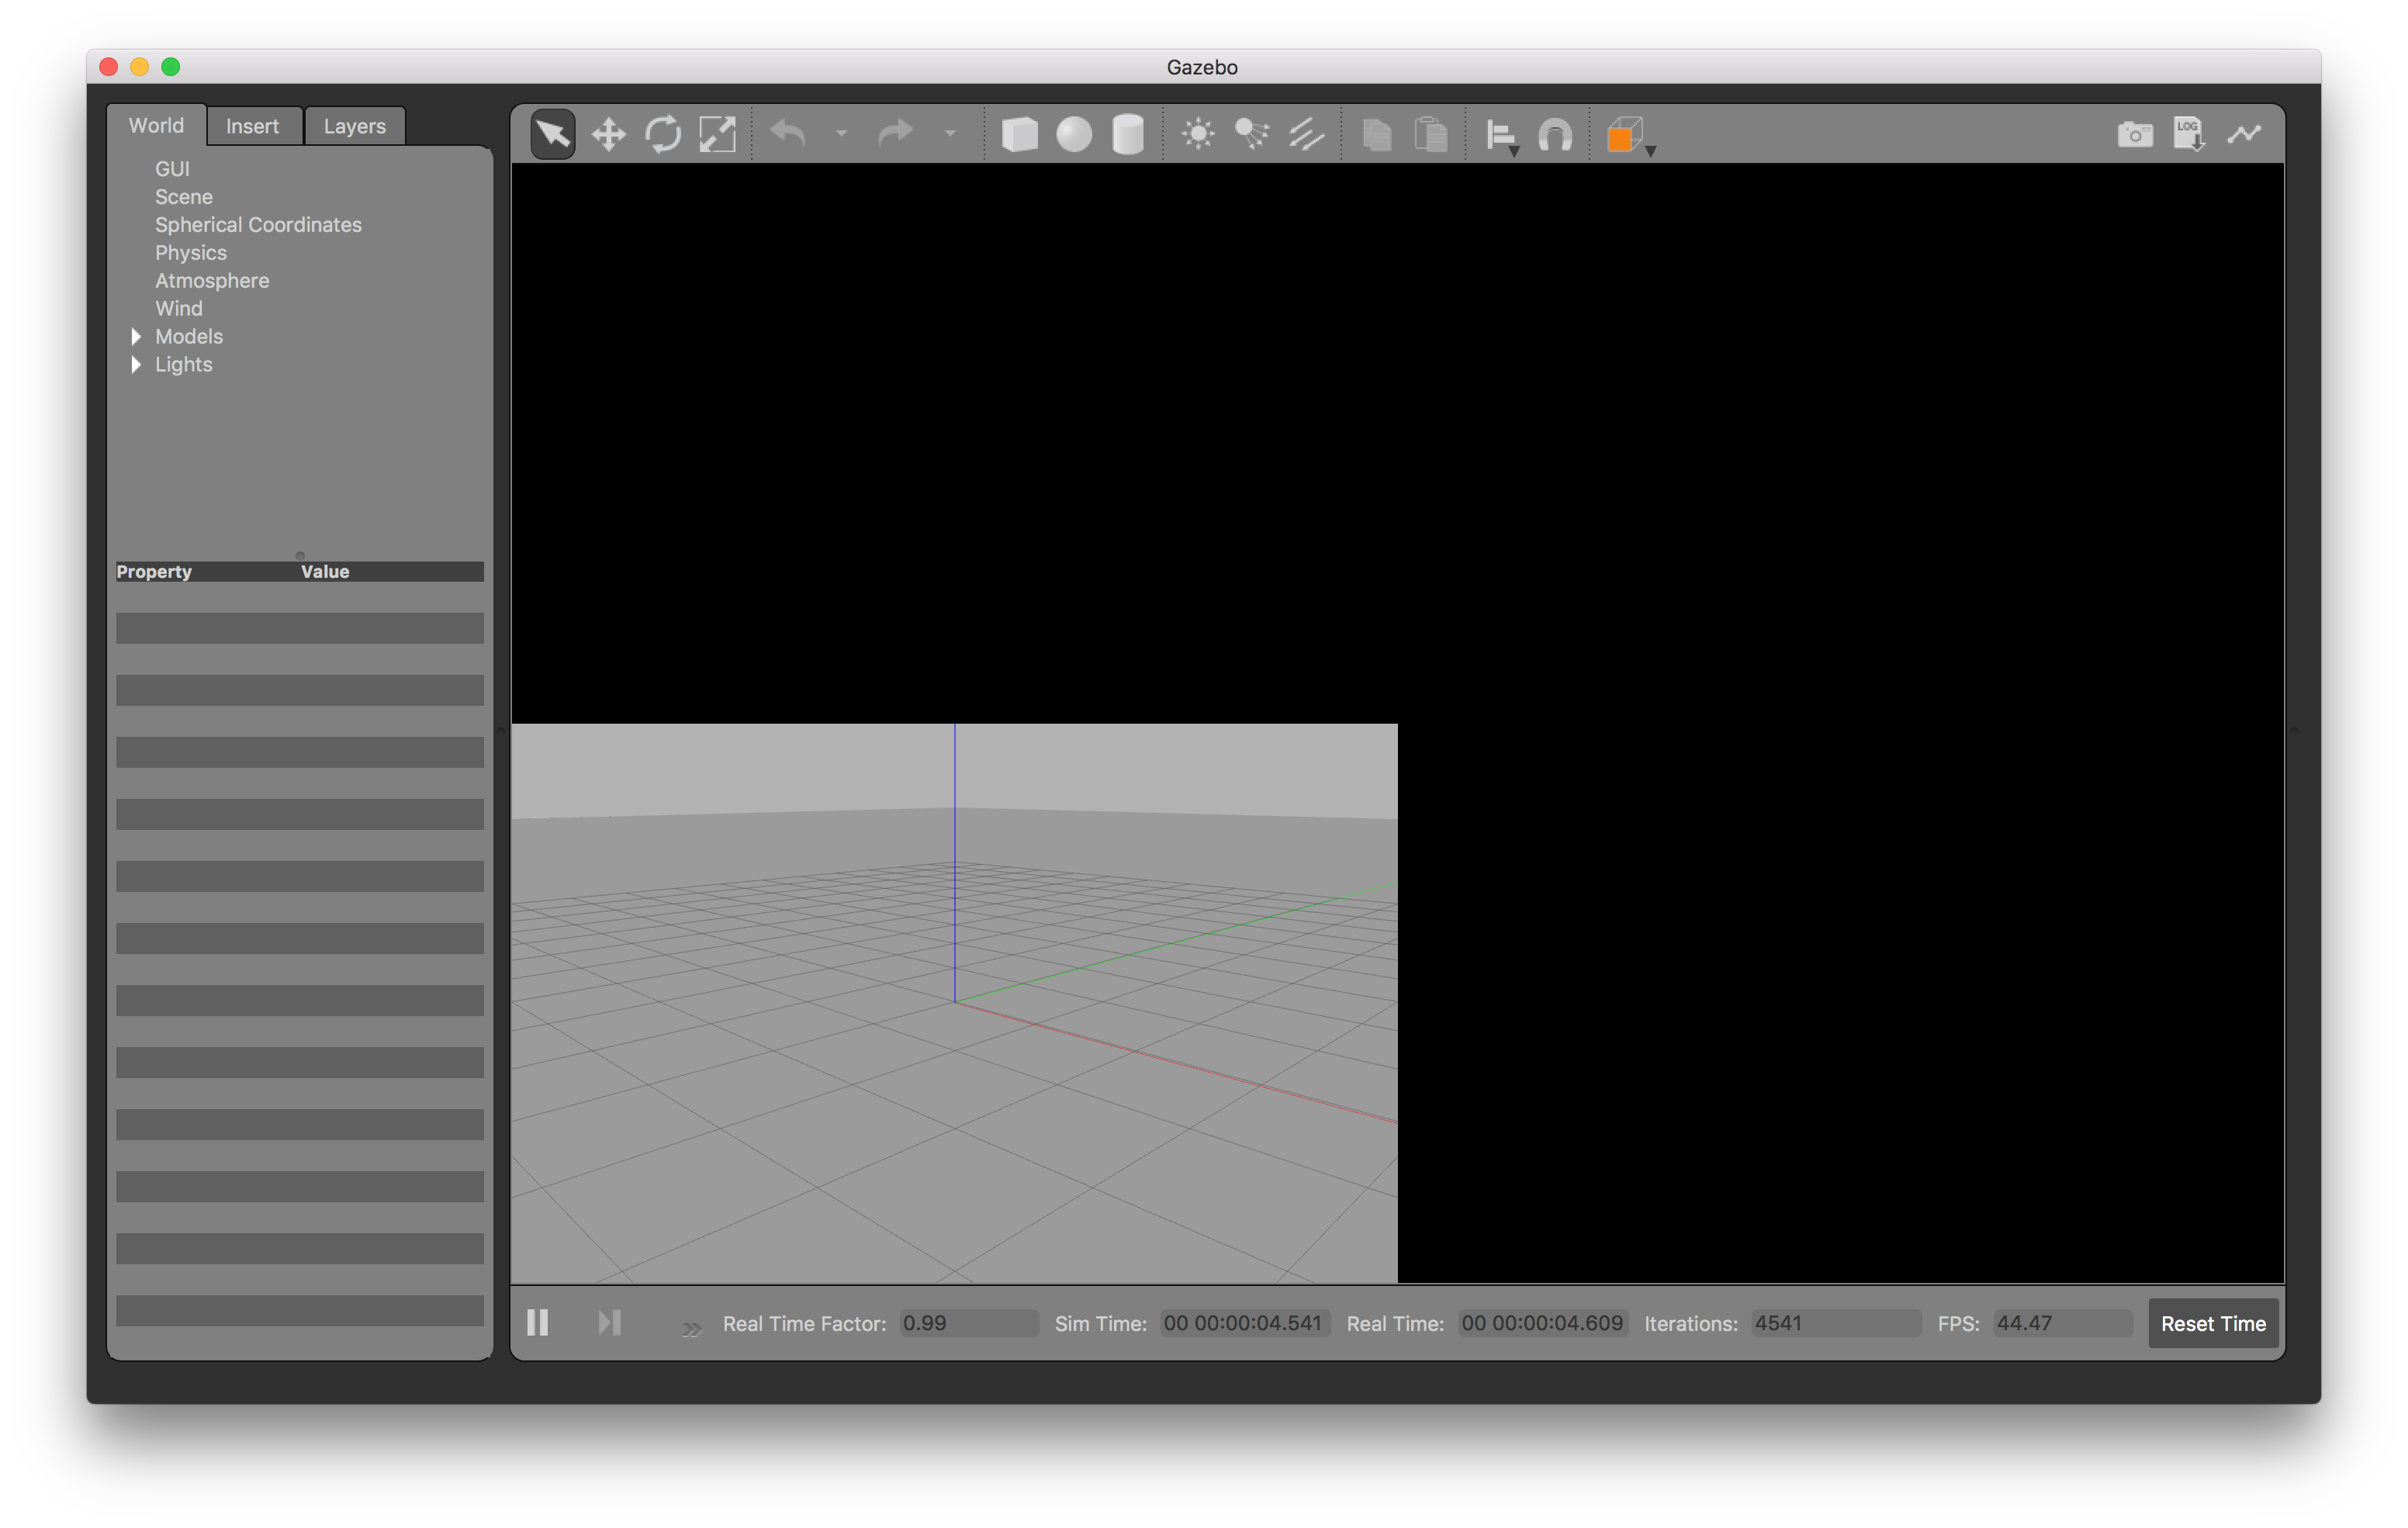
Task: Toggle the snap magnet tool
Action: click(x=1555, y=134)
